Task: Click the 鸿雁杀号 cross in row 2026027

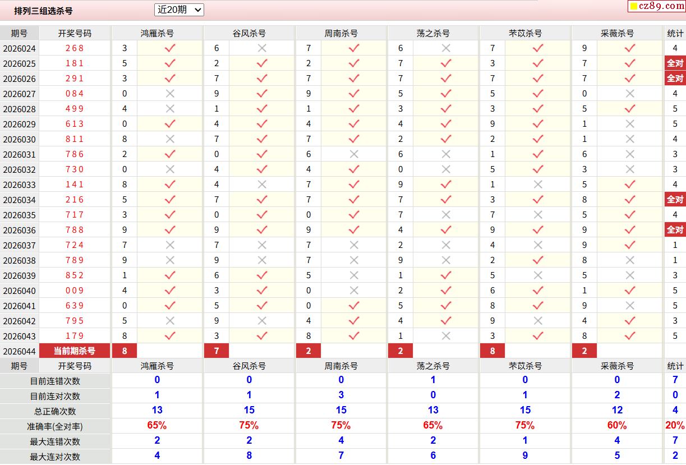Action: [170, 94]
